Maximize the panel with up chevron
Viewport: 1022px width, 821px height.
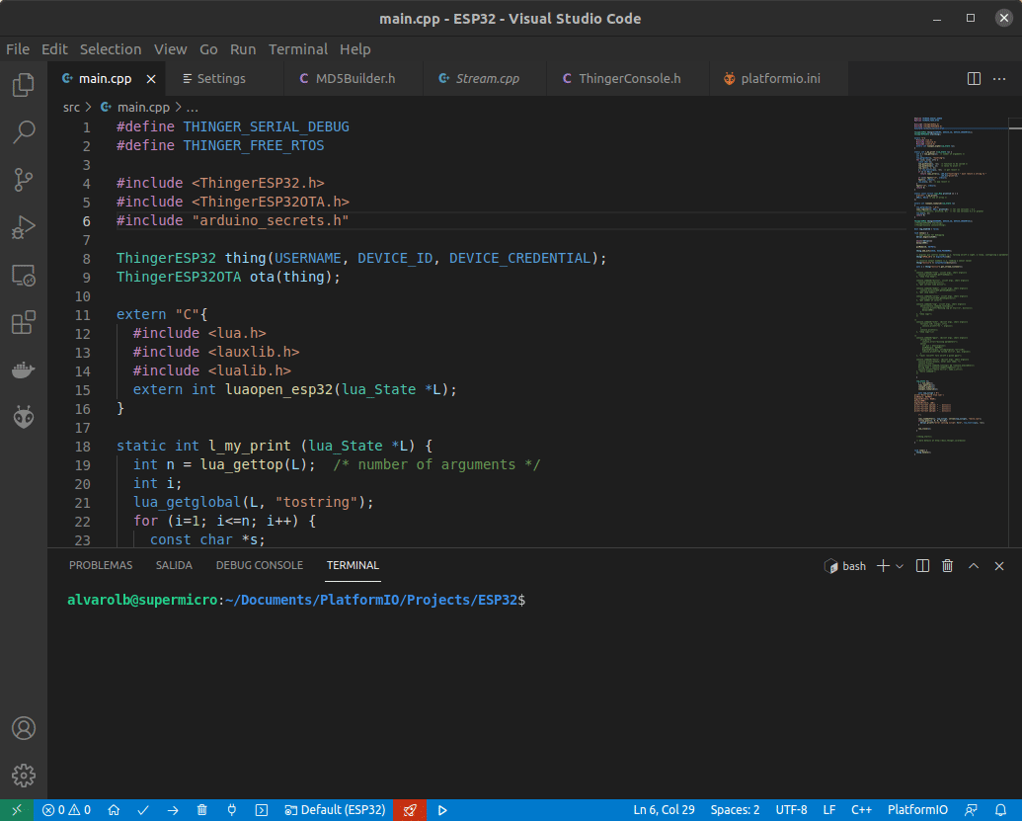[973, 565]
